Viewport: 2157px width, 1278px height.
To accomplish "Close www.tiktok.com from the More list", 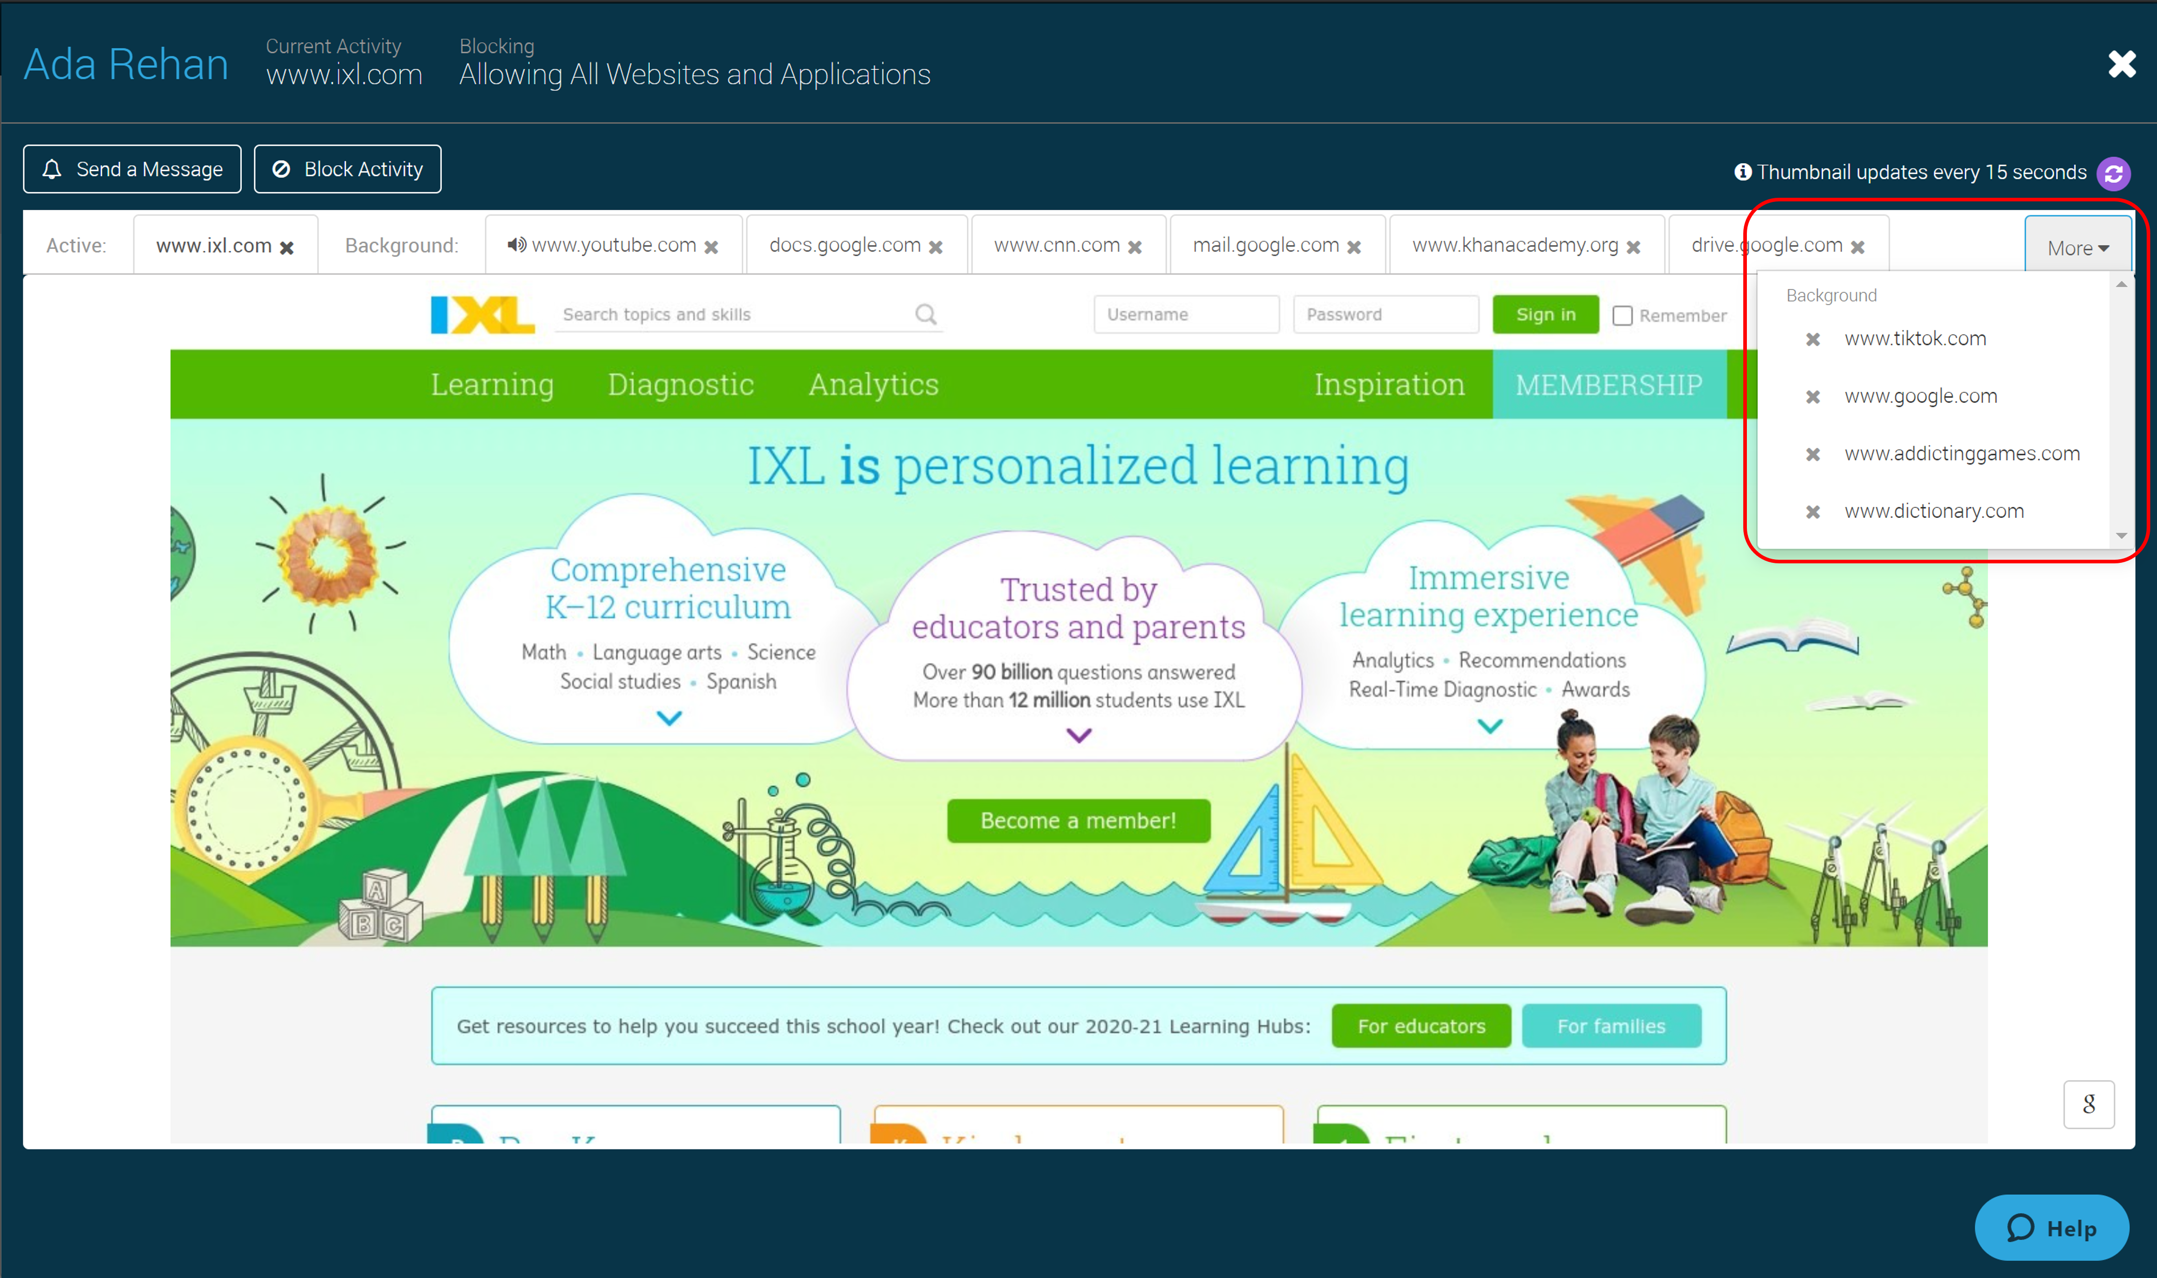I will [x=1814, y=339].
